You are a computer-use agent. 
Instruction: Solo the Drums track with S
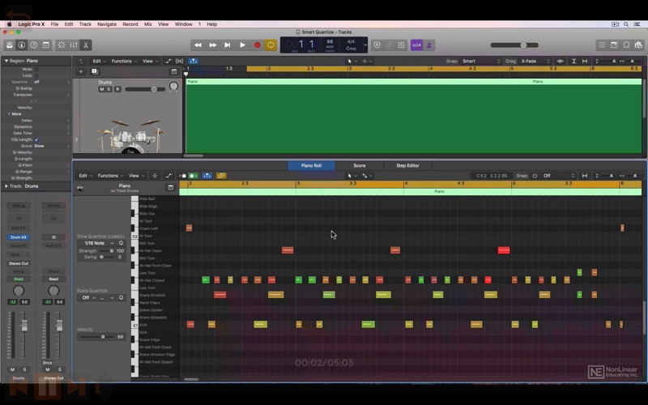point(109,89)
